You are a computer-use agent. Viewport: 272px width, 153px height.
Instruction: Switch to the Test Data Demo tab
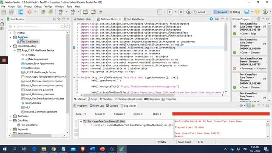point(134,19)
